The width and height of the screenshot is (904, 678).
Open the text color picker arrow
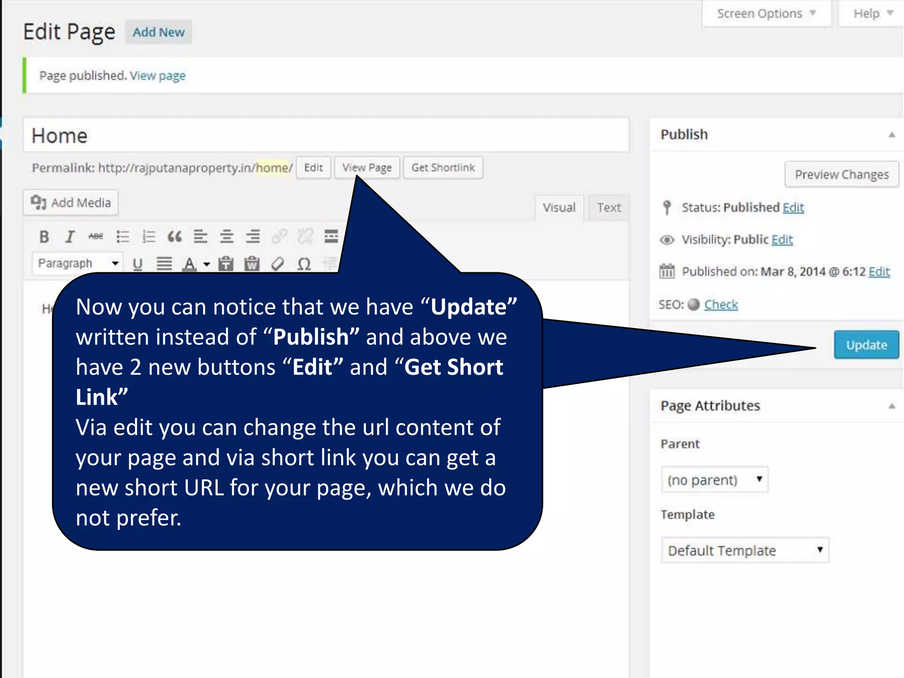click(207, 264)
